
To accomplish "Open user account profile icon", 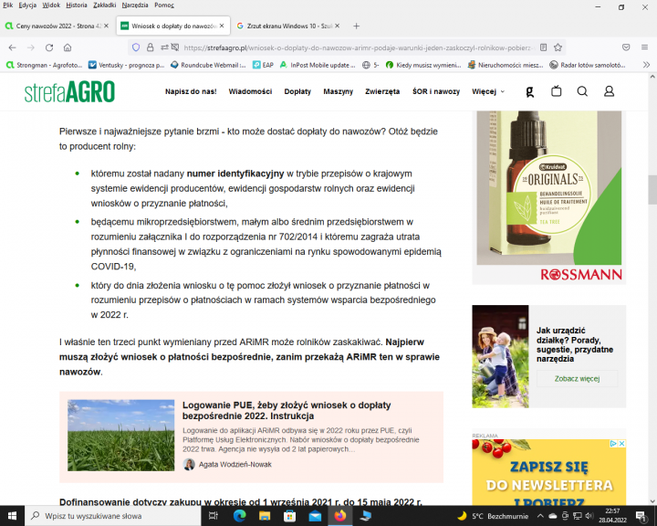I will tap(609, 91).
